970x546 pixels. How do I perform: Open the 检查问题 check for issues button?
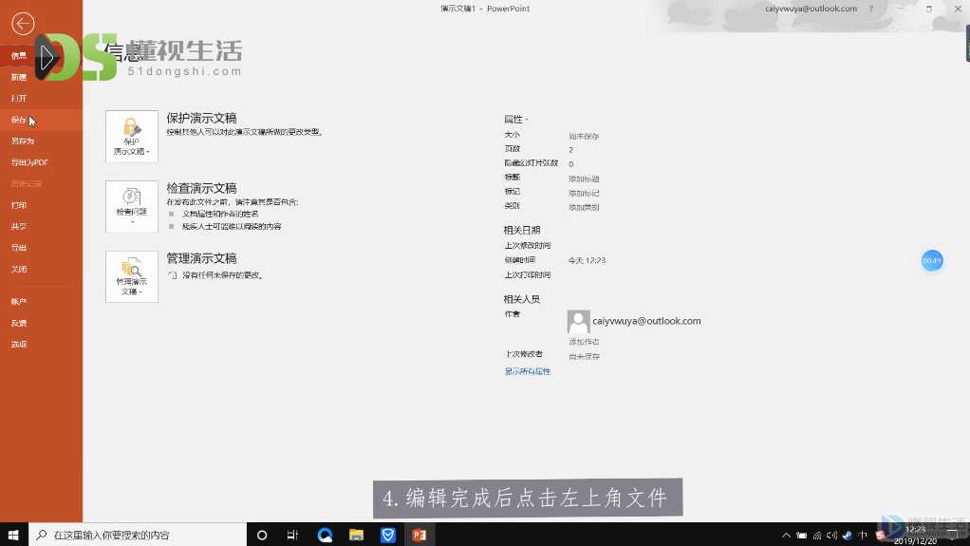point(132,207)
